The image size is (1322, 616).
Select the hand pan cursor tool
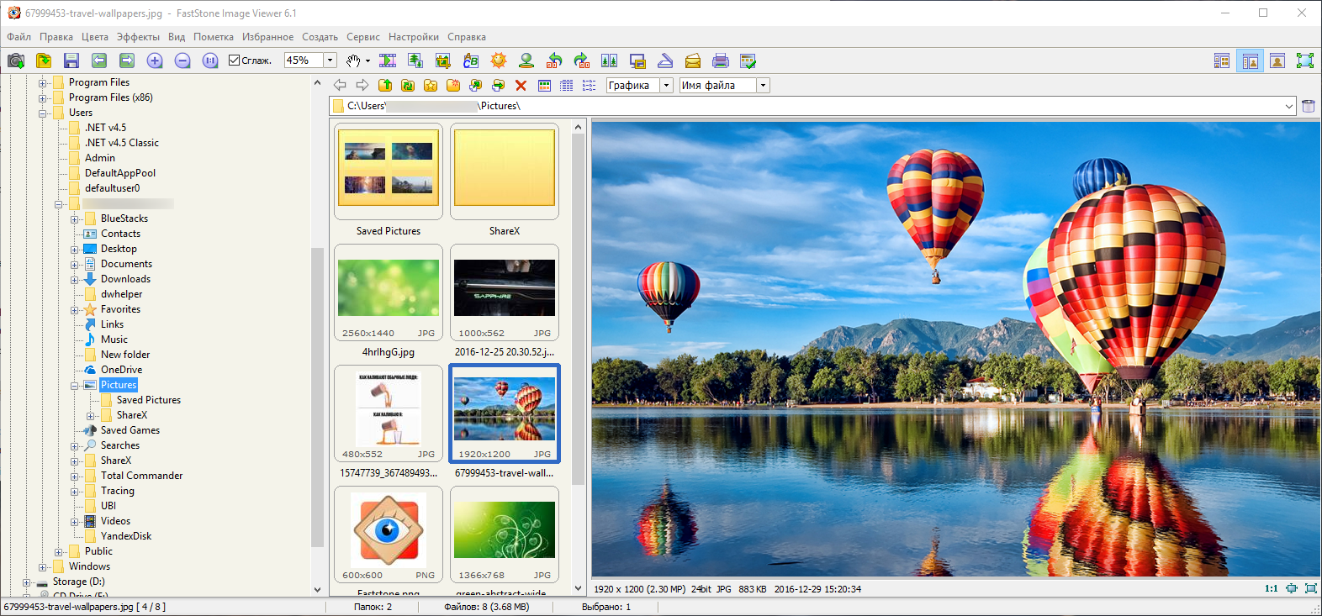click(353, 61)
